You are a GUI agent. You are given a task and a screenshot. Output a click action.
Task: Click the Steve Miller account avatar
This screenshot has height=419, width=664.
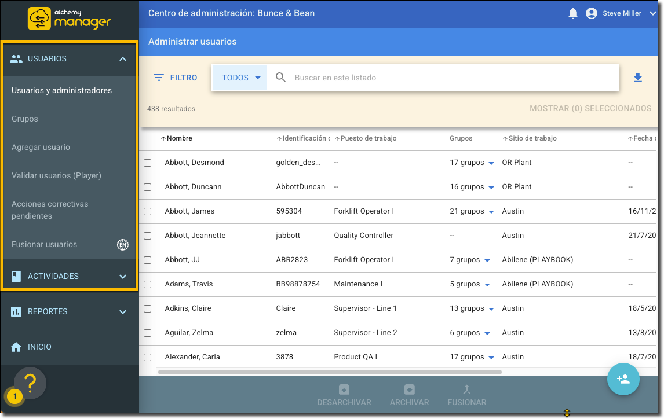592,13
